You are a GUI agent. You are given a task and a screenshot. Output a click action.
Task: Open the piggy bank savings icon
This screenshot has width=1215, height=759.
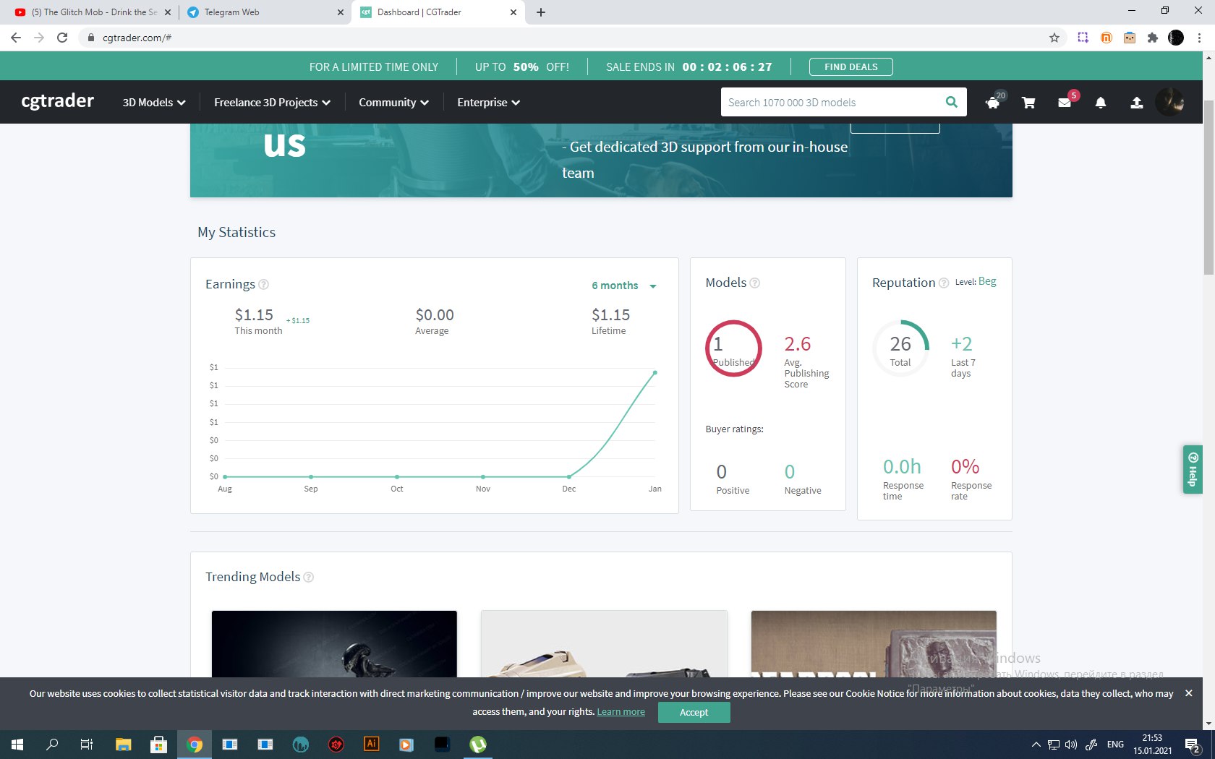993,103
